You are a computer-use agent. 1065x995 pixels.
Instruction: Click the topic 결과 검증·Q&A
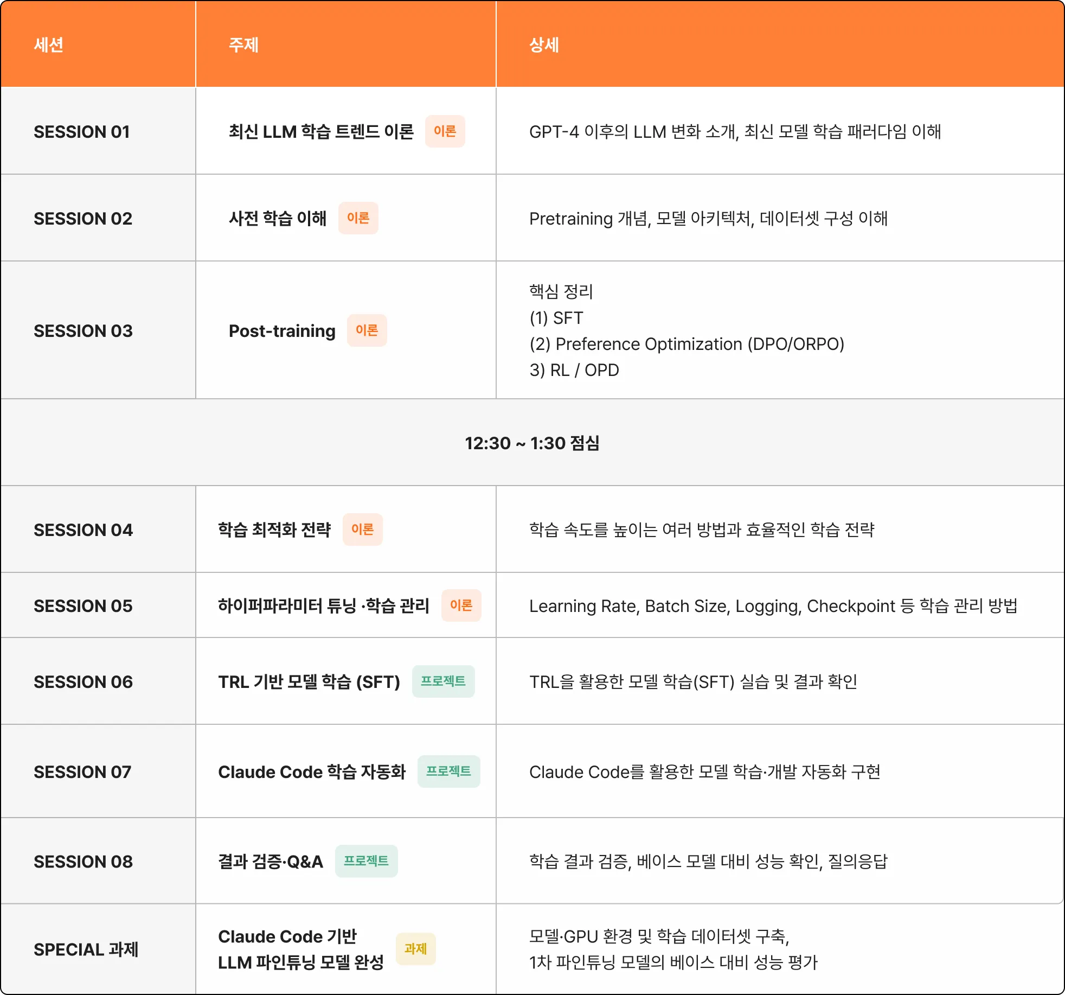tap(271, 862)
